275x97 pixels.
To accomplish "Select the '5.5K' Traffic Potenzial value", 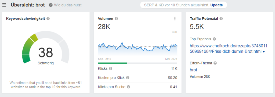I will click(197, 27).
